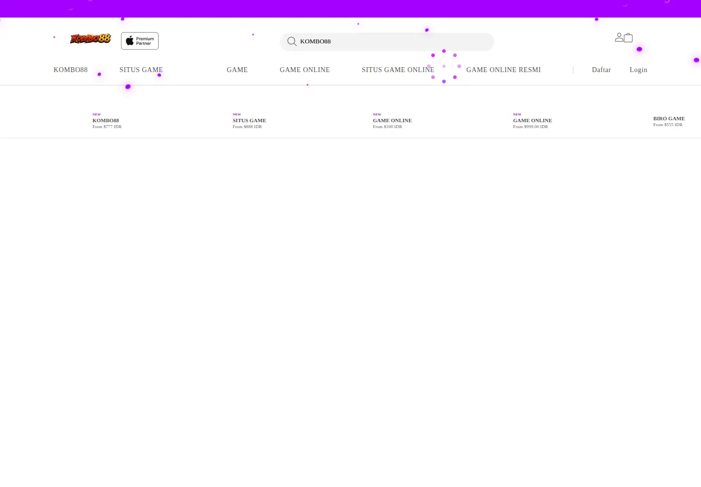701x487 pixels.
Task: Open the user account icon
Action: point(619,37)
